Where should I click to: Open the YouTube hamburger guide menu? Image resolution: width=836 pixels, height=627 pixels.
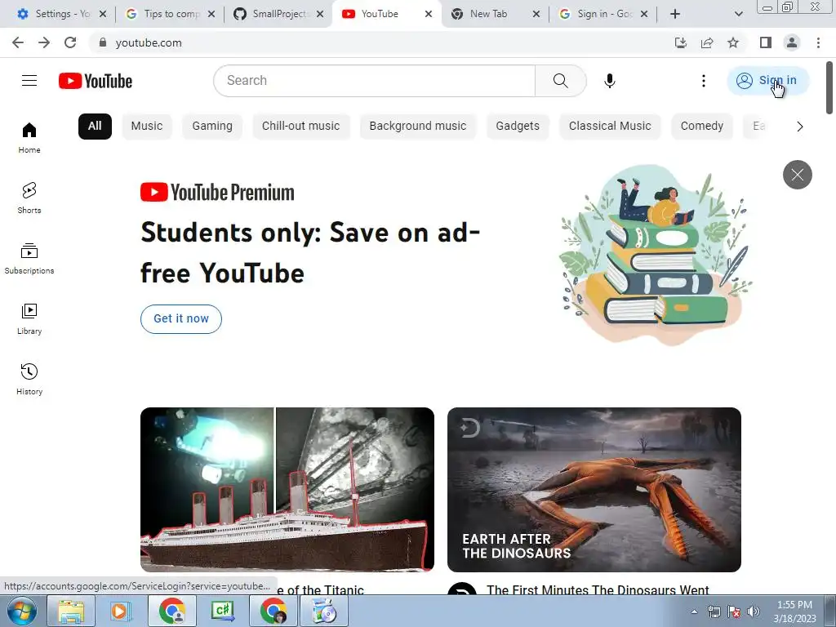(29, 81)
